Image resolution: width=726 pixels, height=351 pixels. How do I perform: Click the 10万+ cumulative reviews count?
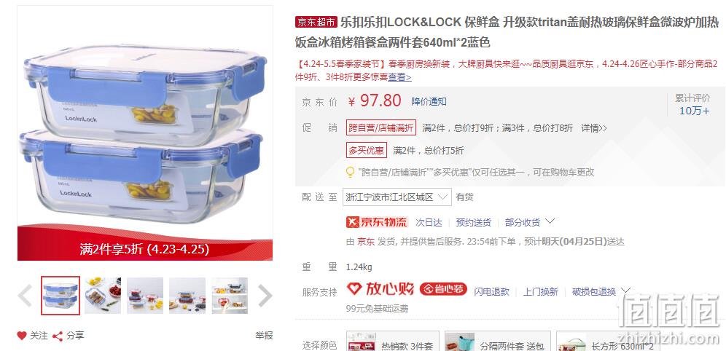tap(694, 111)
